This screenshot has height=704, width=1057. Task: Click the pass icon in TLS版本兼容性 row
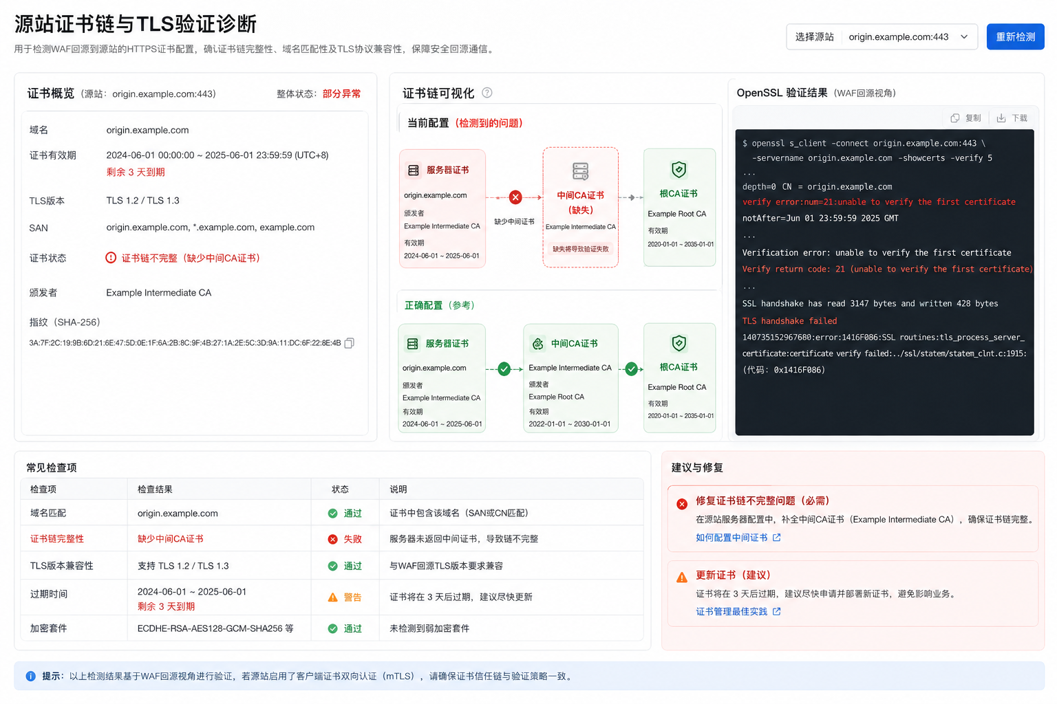click(x=332, y=566)
